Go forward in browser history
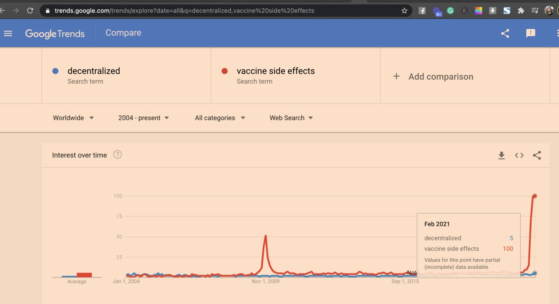559x304 pixels. point(16,10)
